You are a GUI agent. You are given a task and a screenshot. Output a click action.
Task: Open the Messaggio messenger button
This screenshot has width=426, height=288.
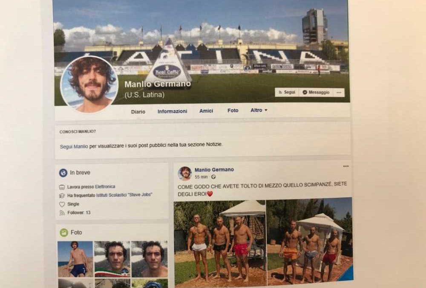(x=316, y=92)
